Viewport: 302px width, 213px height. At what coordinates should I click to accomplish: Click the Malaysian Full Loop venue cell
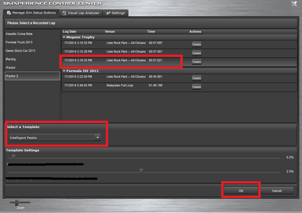[120, 85]
